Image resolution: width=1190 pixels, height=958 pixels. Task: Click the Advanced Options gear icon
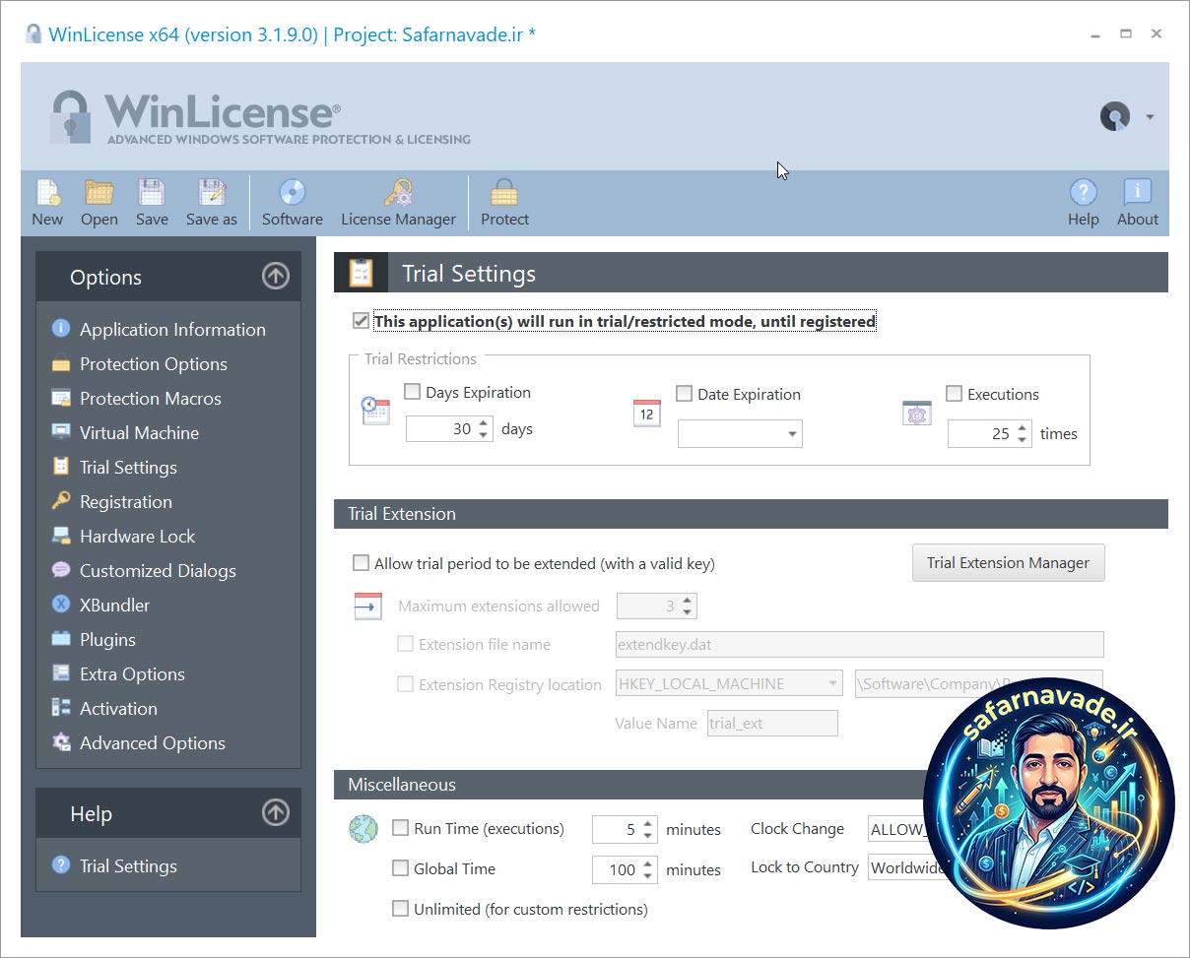click(x=61, y=742)
